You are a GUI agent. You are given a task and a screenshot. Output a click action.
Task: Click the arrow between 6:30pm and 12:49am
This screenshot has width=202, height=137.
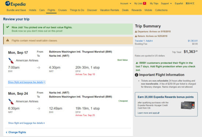[39, 109]
